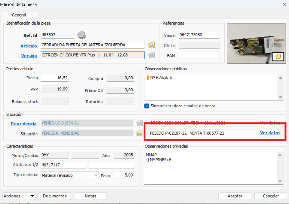Click the lookup icon beside Situación VENDIDA

(x=139, y=134)
